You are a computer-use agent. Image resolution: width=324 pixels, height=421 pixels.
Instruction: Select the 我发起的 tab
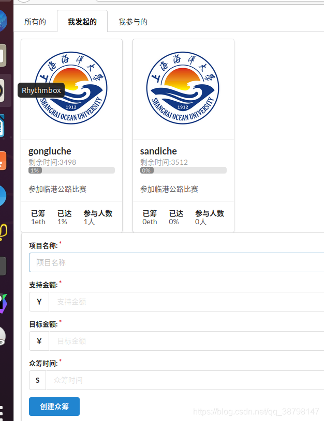pos(82,22)
